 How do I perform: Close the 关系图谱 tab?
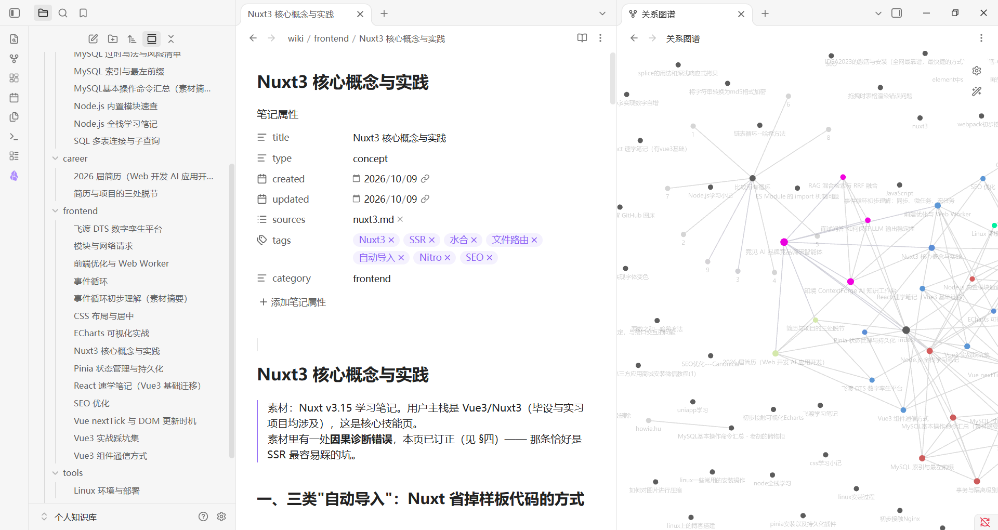741,14
